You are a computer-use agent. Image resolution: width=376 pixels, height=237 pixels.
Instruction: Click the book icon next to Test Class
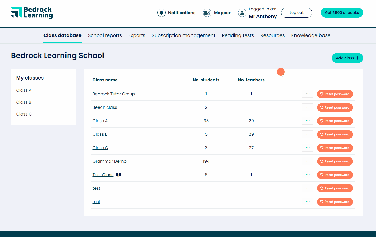click(x=119, y=175)
